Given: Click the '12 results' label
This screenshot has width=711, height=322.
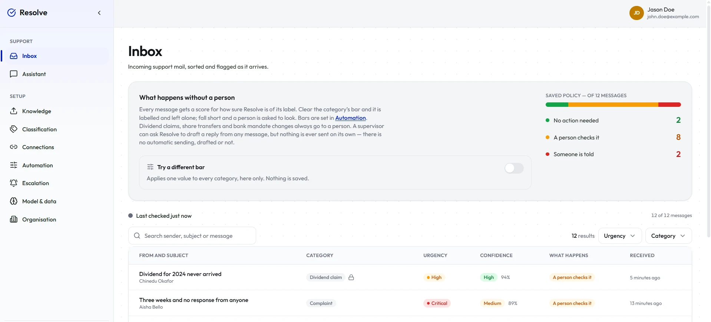Looking at the screenshot, I should pyautogui.click(x=583, y=236).
